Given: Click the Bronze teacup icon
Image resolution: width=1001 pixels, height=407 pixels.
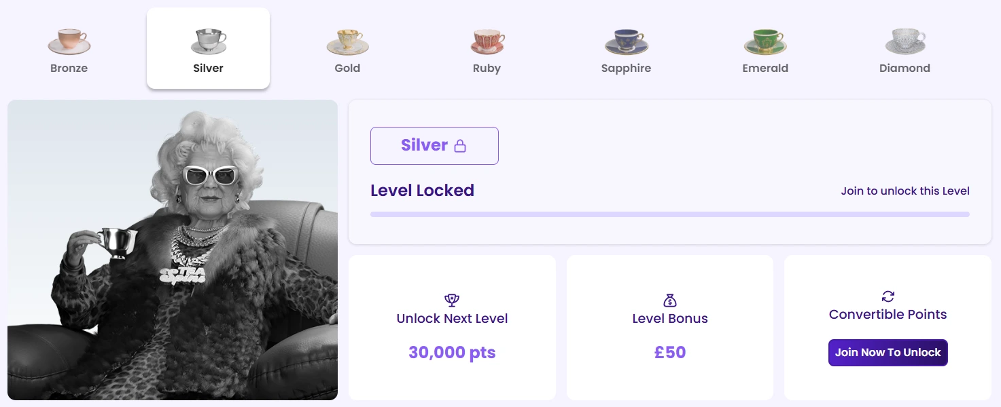Looking at the screenshot, I should (69, 41).
